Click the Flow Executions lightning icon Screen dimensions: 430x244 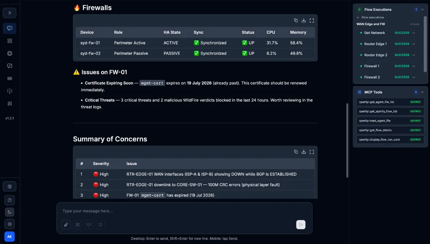pyautogui.click(x=359, y=9)
